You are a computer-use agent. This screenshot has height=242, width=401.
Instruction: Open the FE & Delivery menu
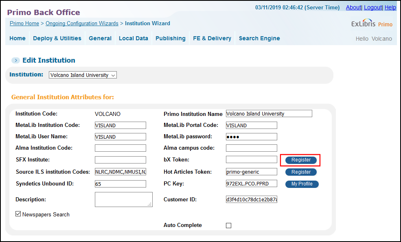(x=212, y=38)
